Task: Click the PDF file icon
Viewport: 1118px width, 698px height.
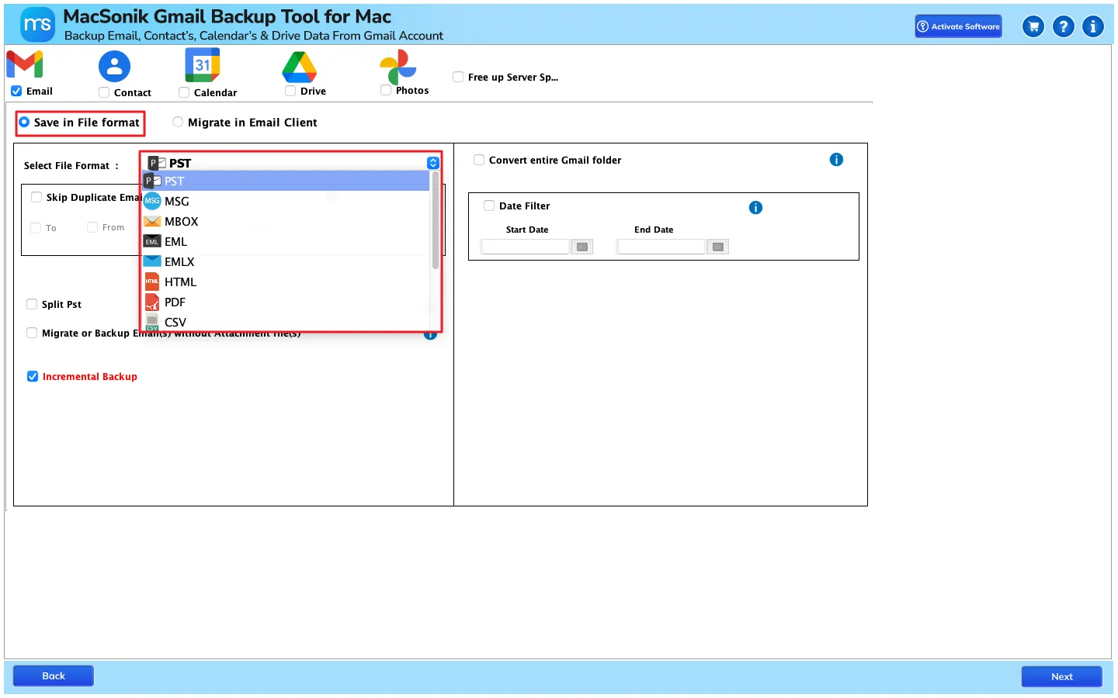Action: 152,302
